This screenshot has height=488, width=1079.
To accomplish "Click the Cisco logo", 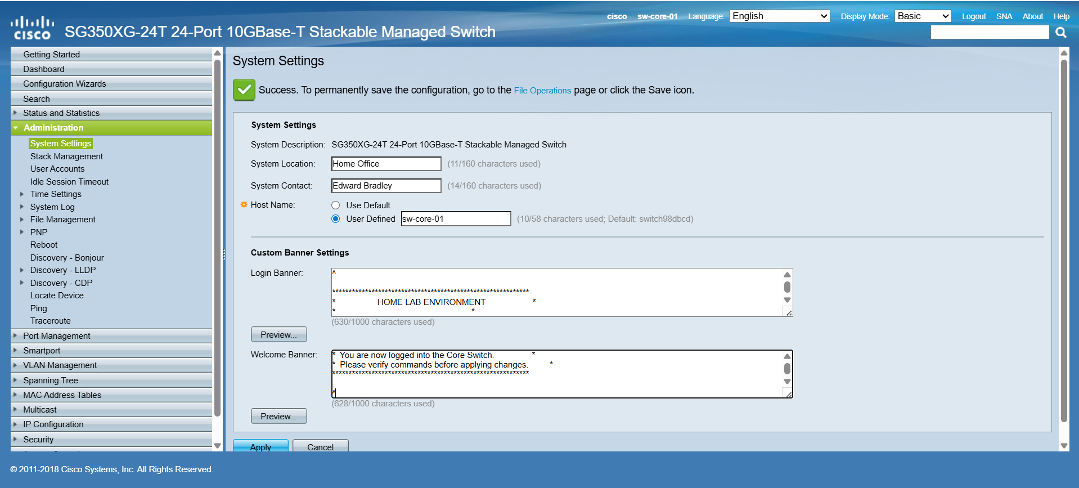I will point(32,28).
